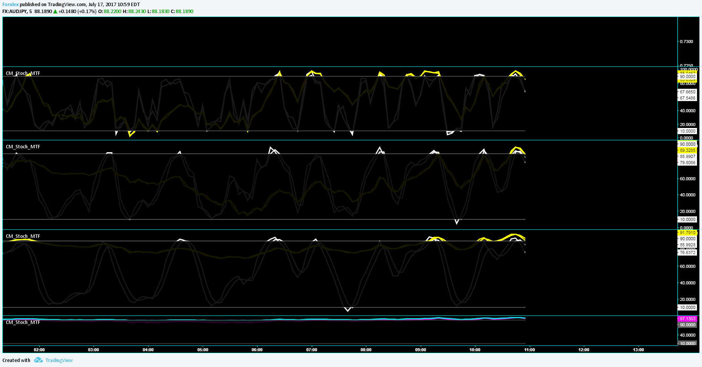This screenshot has width=702, height=367.
Task: Click the 12:00 time axis label
Action: pos(584,350)
